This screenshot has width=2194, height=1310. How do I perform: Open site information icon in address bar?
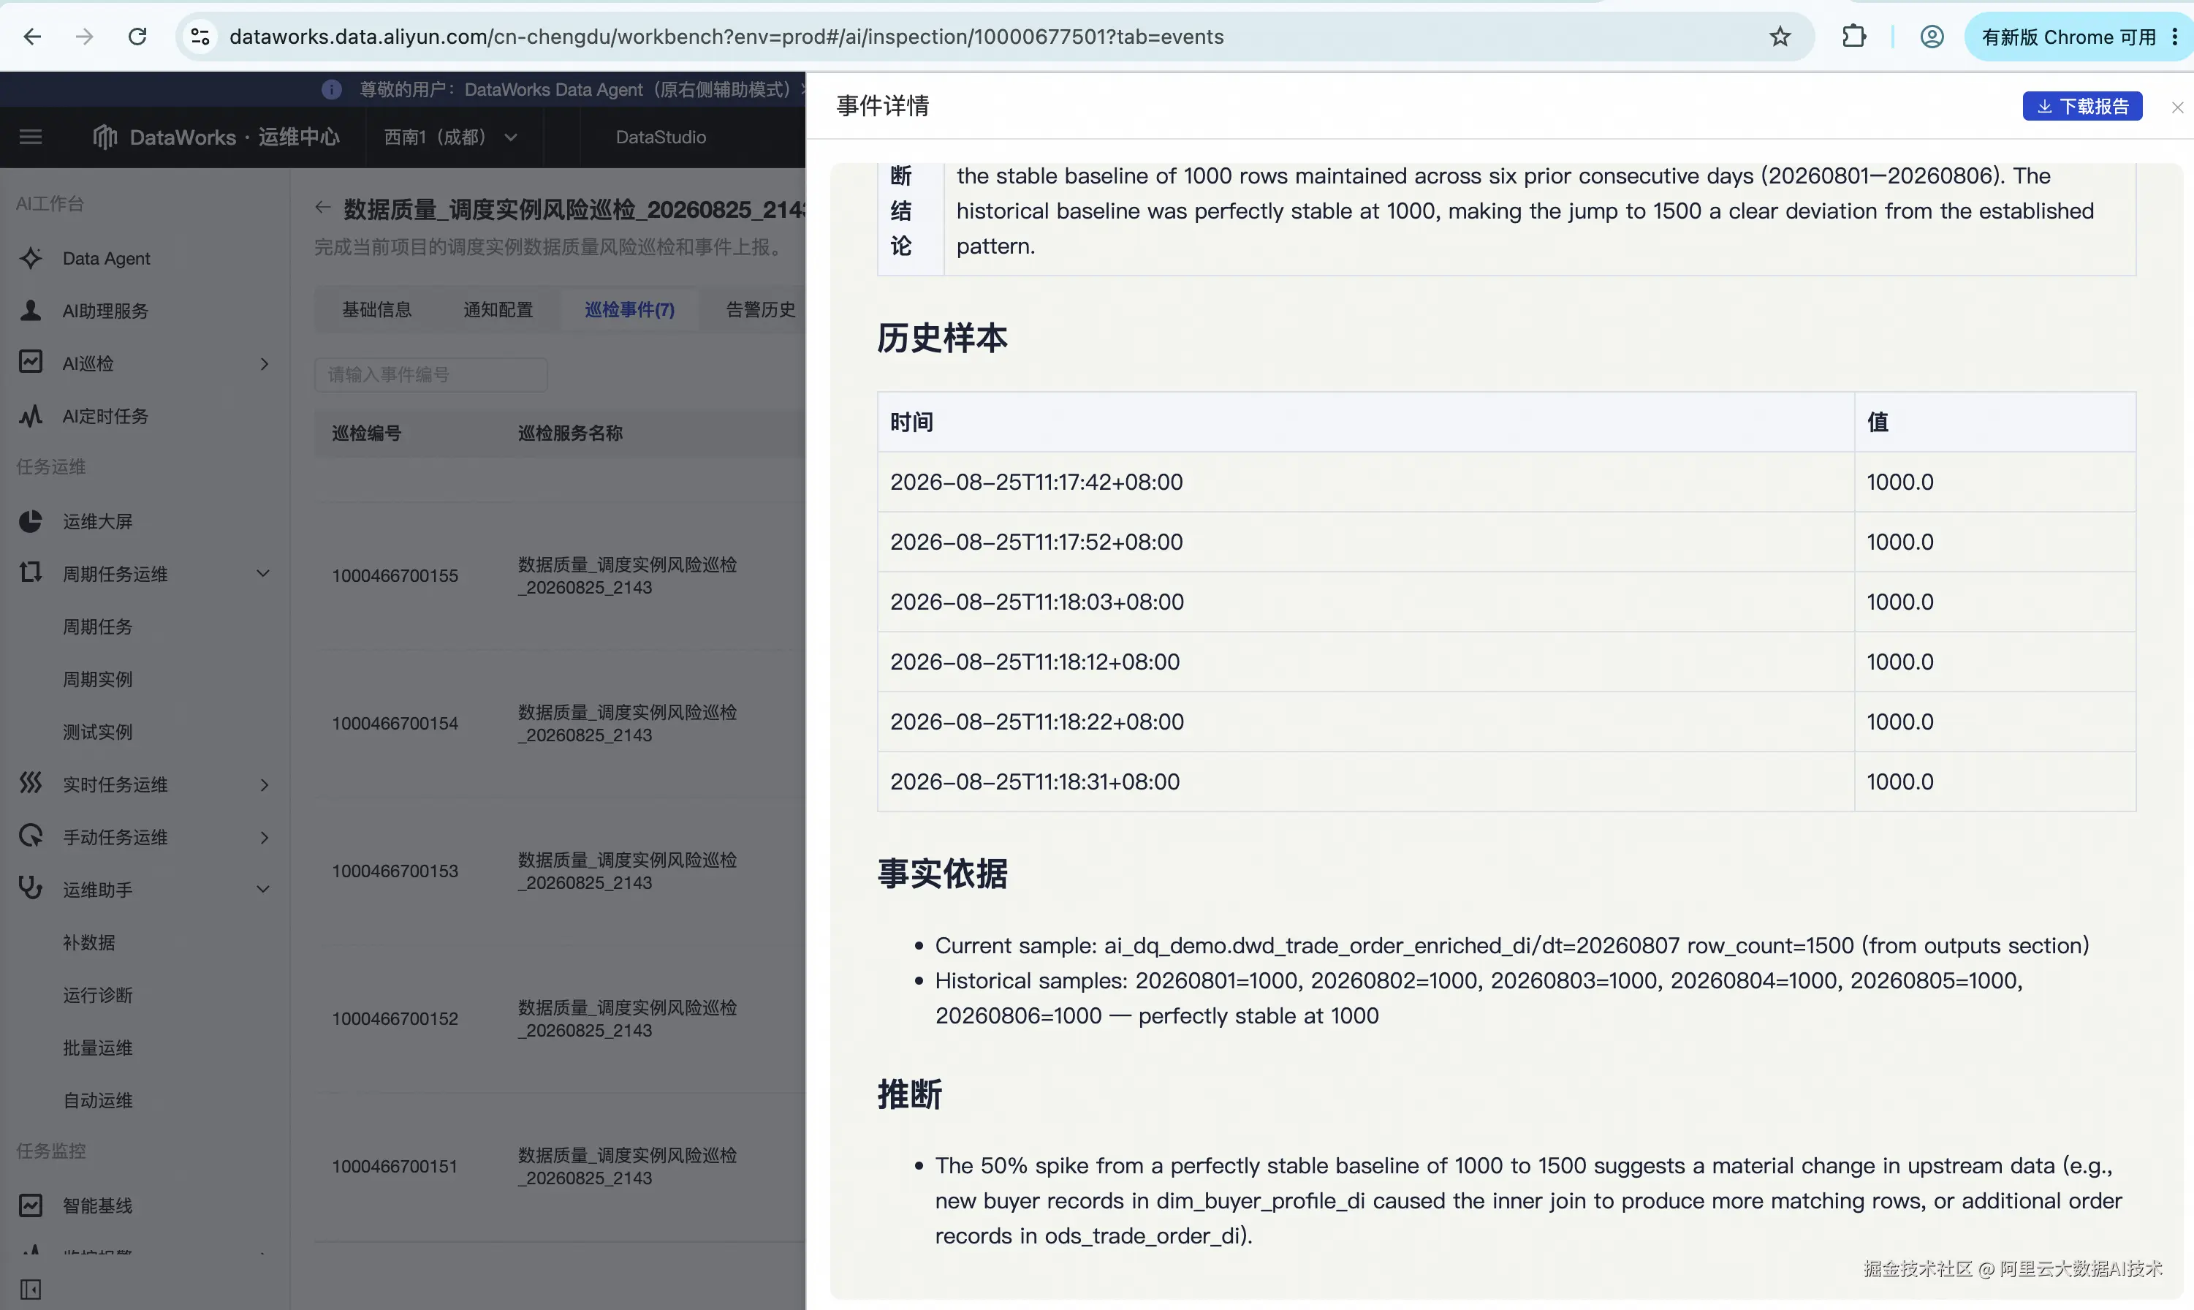point(200,37)
